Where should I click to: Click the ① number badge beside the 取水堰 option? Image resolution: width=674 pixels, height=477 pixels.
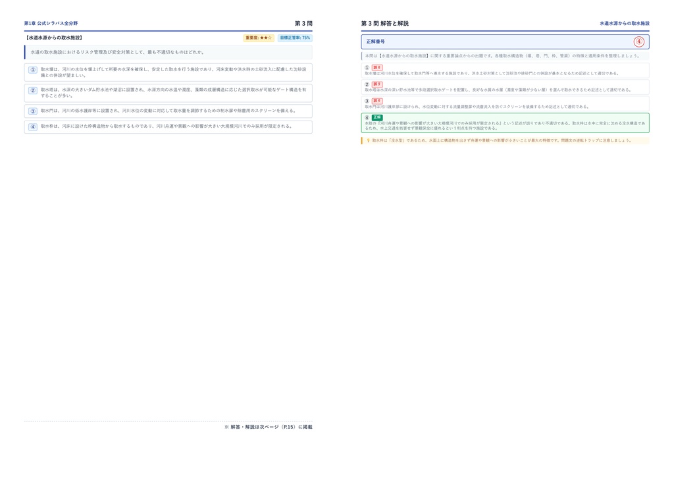tap(33, 70)
